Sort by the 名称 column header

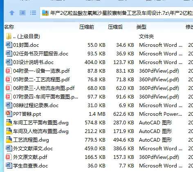[9, 27]
